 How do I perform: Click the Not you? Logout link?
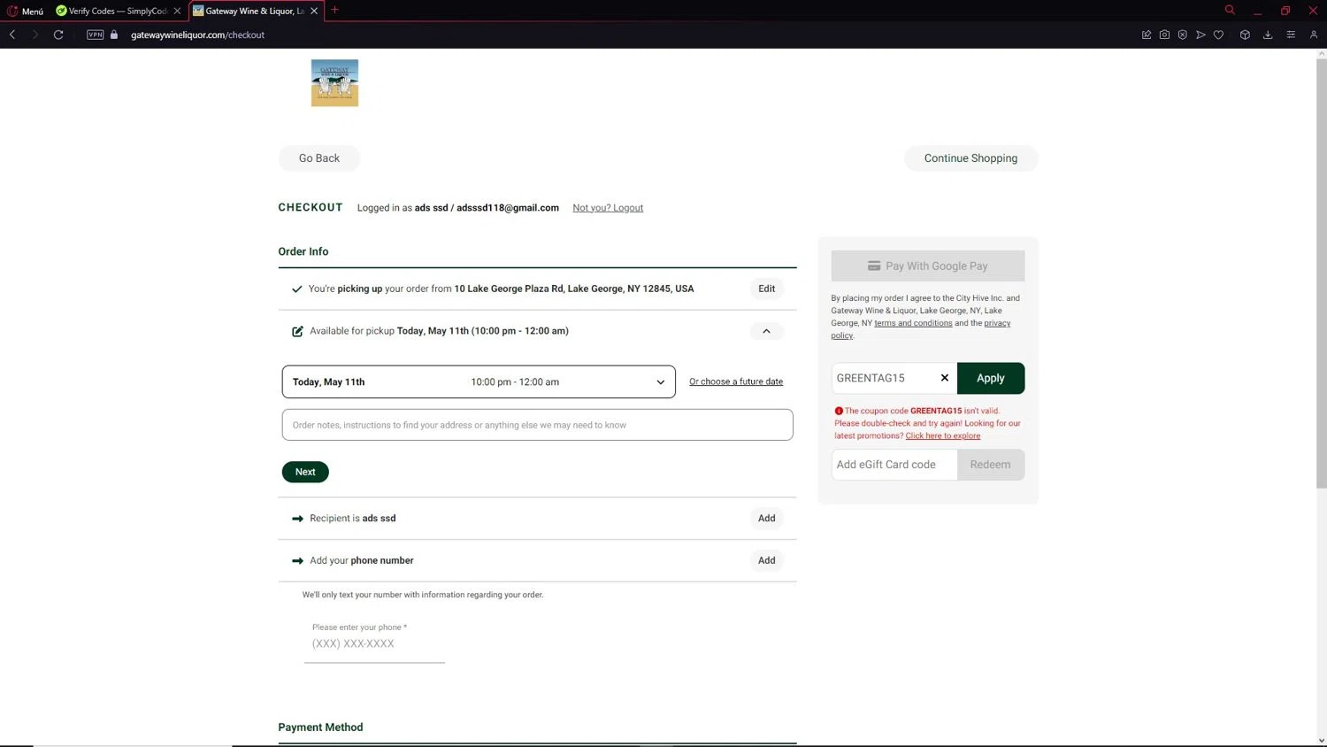608,208
